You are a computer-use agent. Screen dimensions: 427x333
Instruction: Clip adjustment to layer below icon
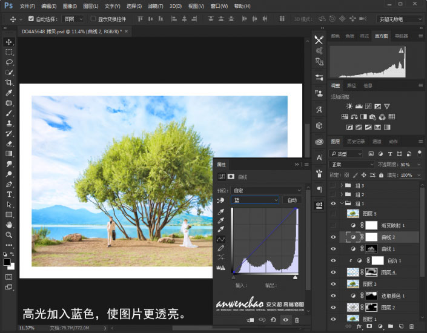point(250,320)
